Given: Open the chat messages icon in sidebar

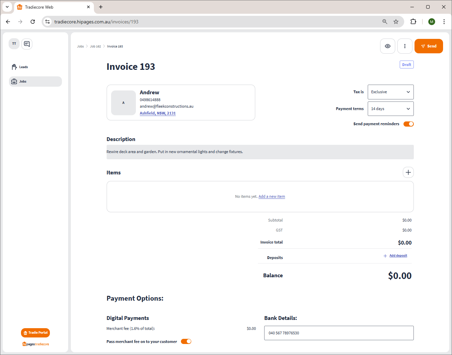Looking at the screenshot, I should pyautogui.click(x=27, y=44).
